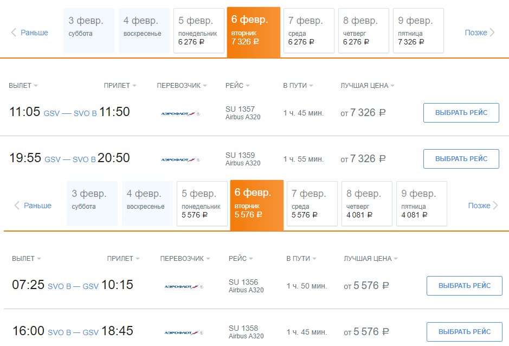
Task: Select 5 февр. tab priced 6 276 ₽
Action: coord(199,31)
